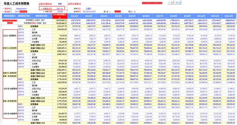Select the 填报岗位 Administrators field

[x=21, y=9]
